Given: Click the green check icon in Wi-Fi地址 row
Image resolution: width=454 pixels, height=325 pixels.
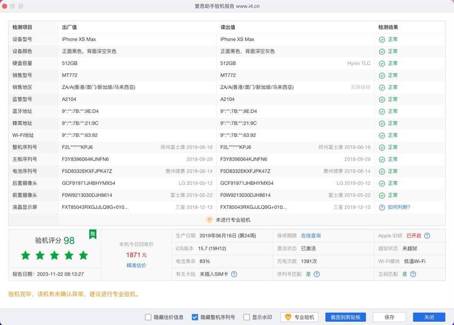Looking at the screenshot, I should pos(382,135).
